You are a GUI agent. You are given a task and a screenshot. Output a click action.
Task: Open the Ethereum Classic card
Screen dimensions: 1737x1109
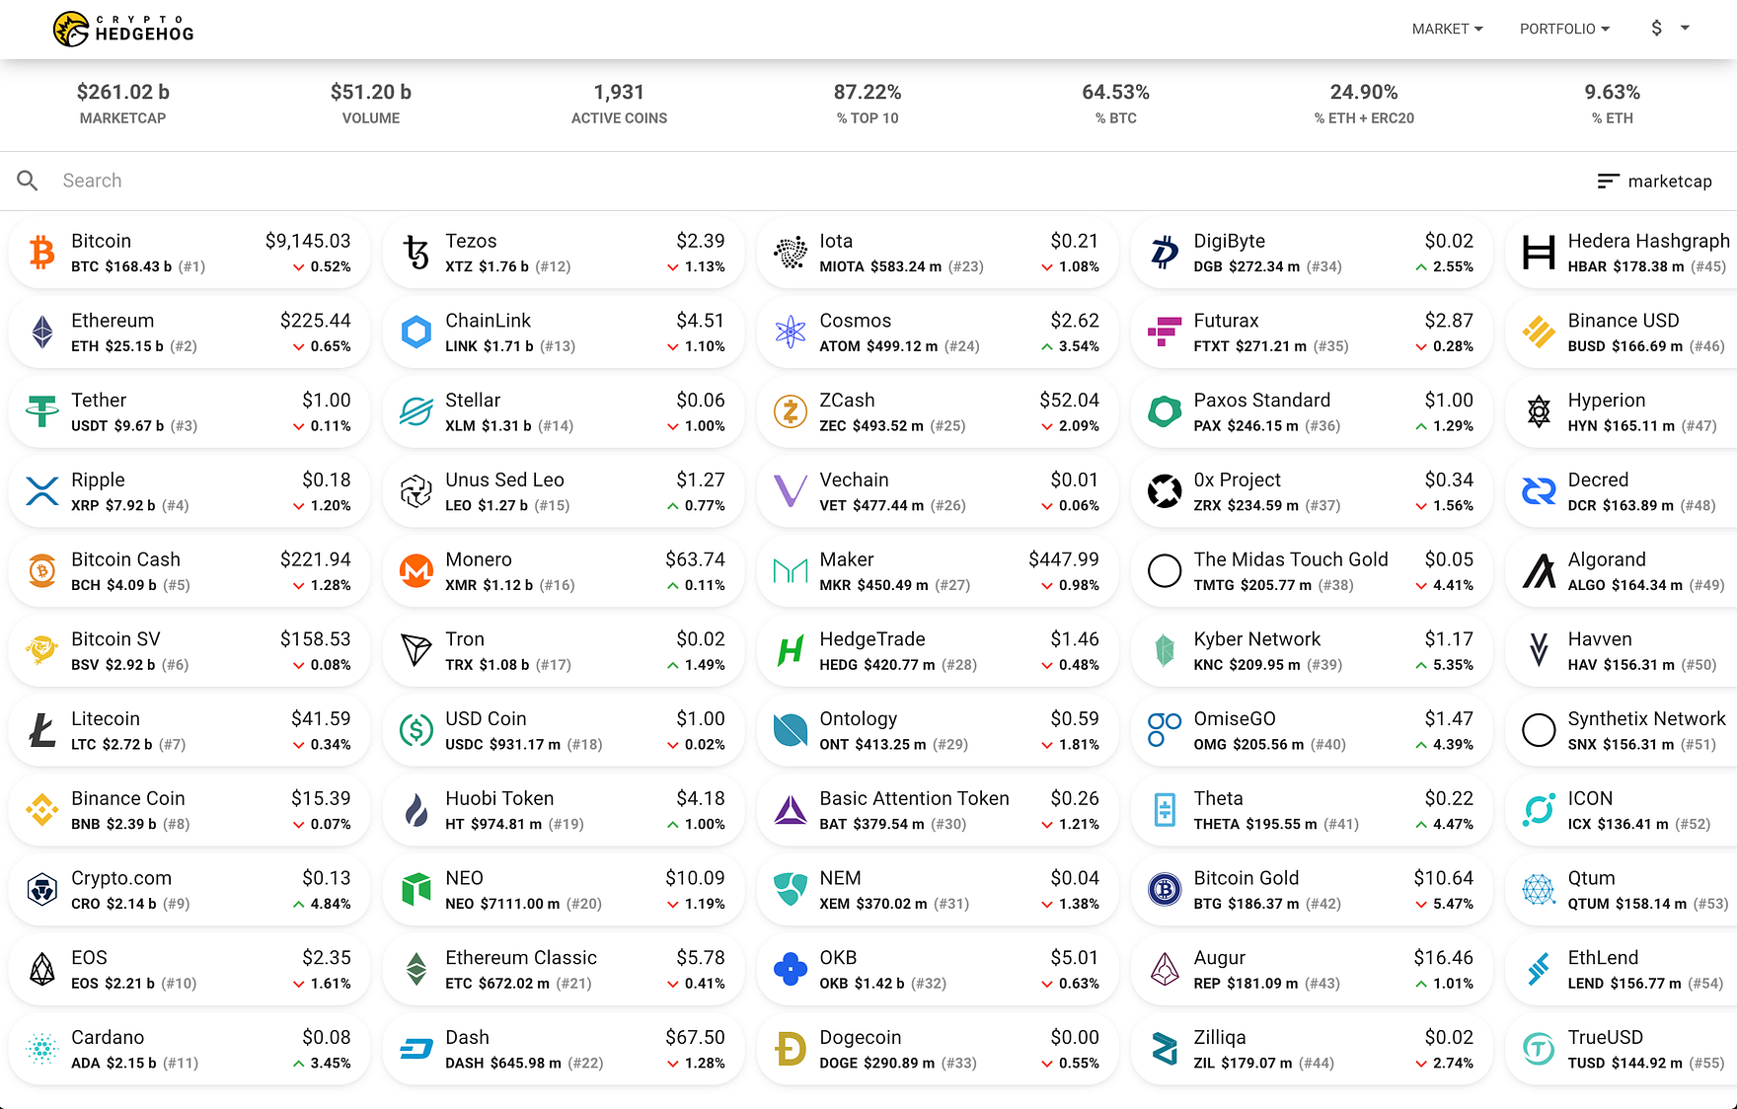point(563,970)
